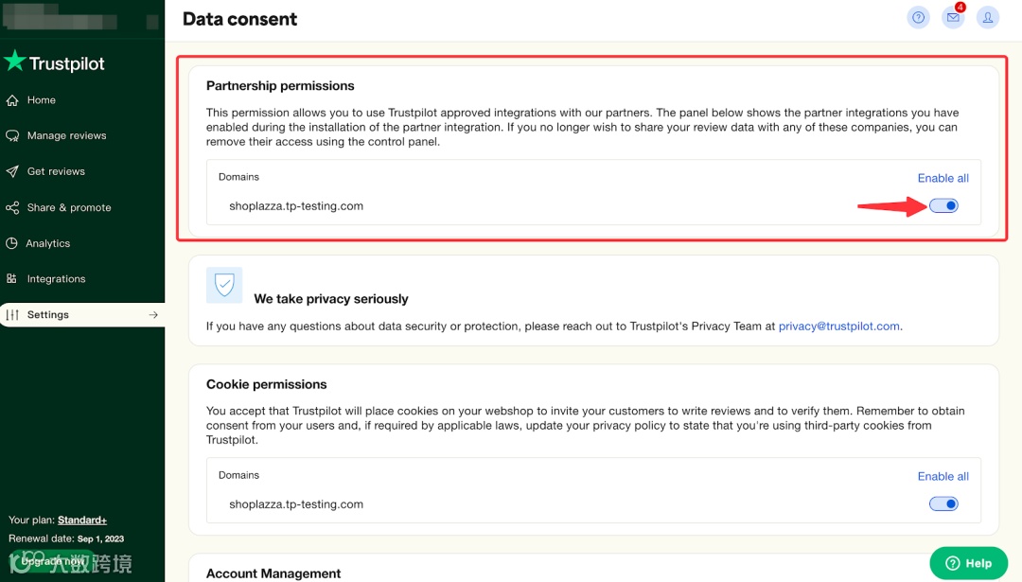The image size is (1022, 582).
Task: Click Enable all under Partnership permissions
Action: (943, 178)
